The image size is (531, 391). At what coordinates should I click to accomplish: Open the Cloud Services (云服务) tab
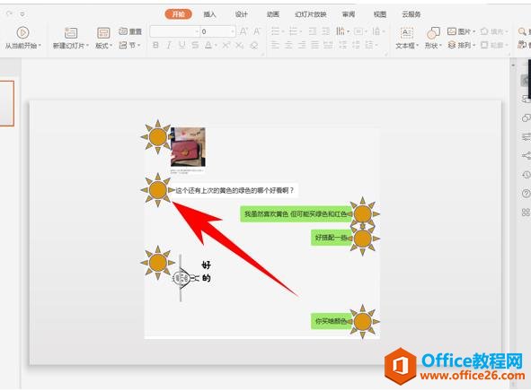click(412, 14)
